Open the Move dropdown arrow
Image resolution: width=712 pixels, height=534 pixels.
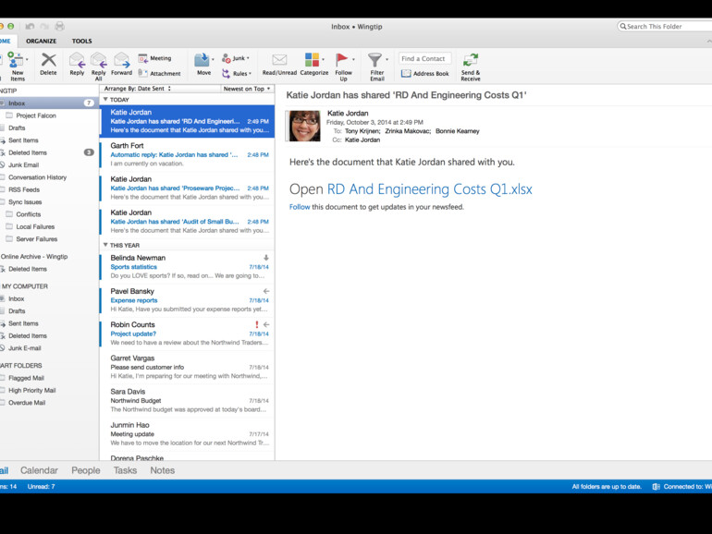pyautogui.click(x=213, y=59)
